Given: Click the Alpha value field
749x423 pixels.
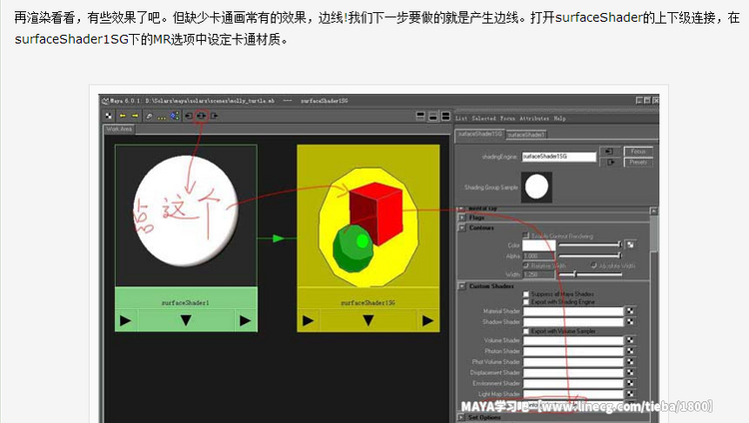Looking at the screenshot, I should click(x=539, y=256).
